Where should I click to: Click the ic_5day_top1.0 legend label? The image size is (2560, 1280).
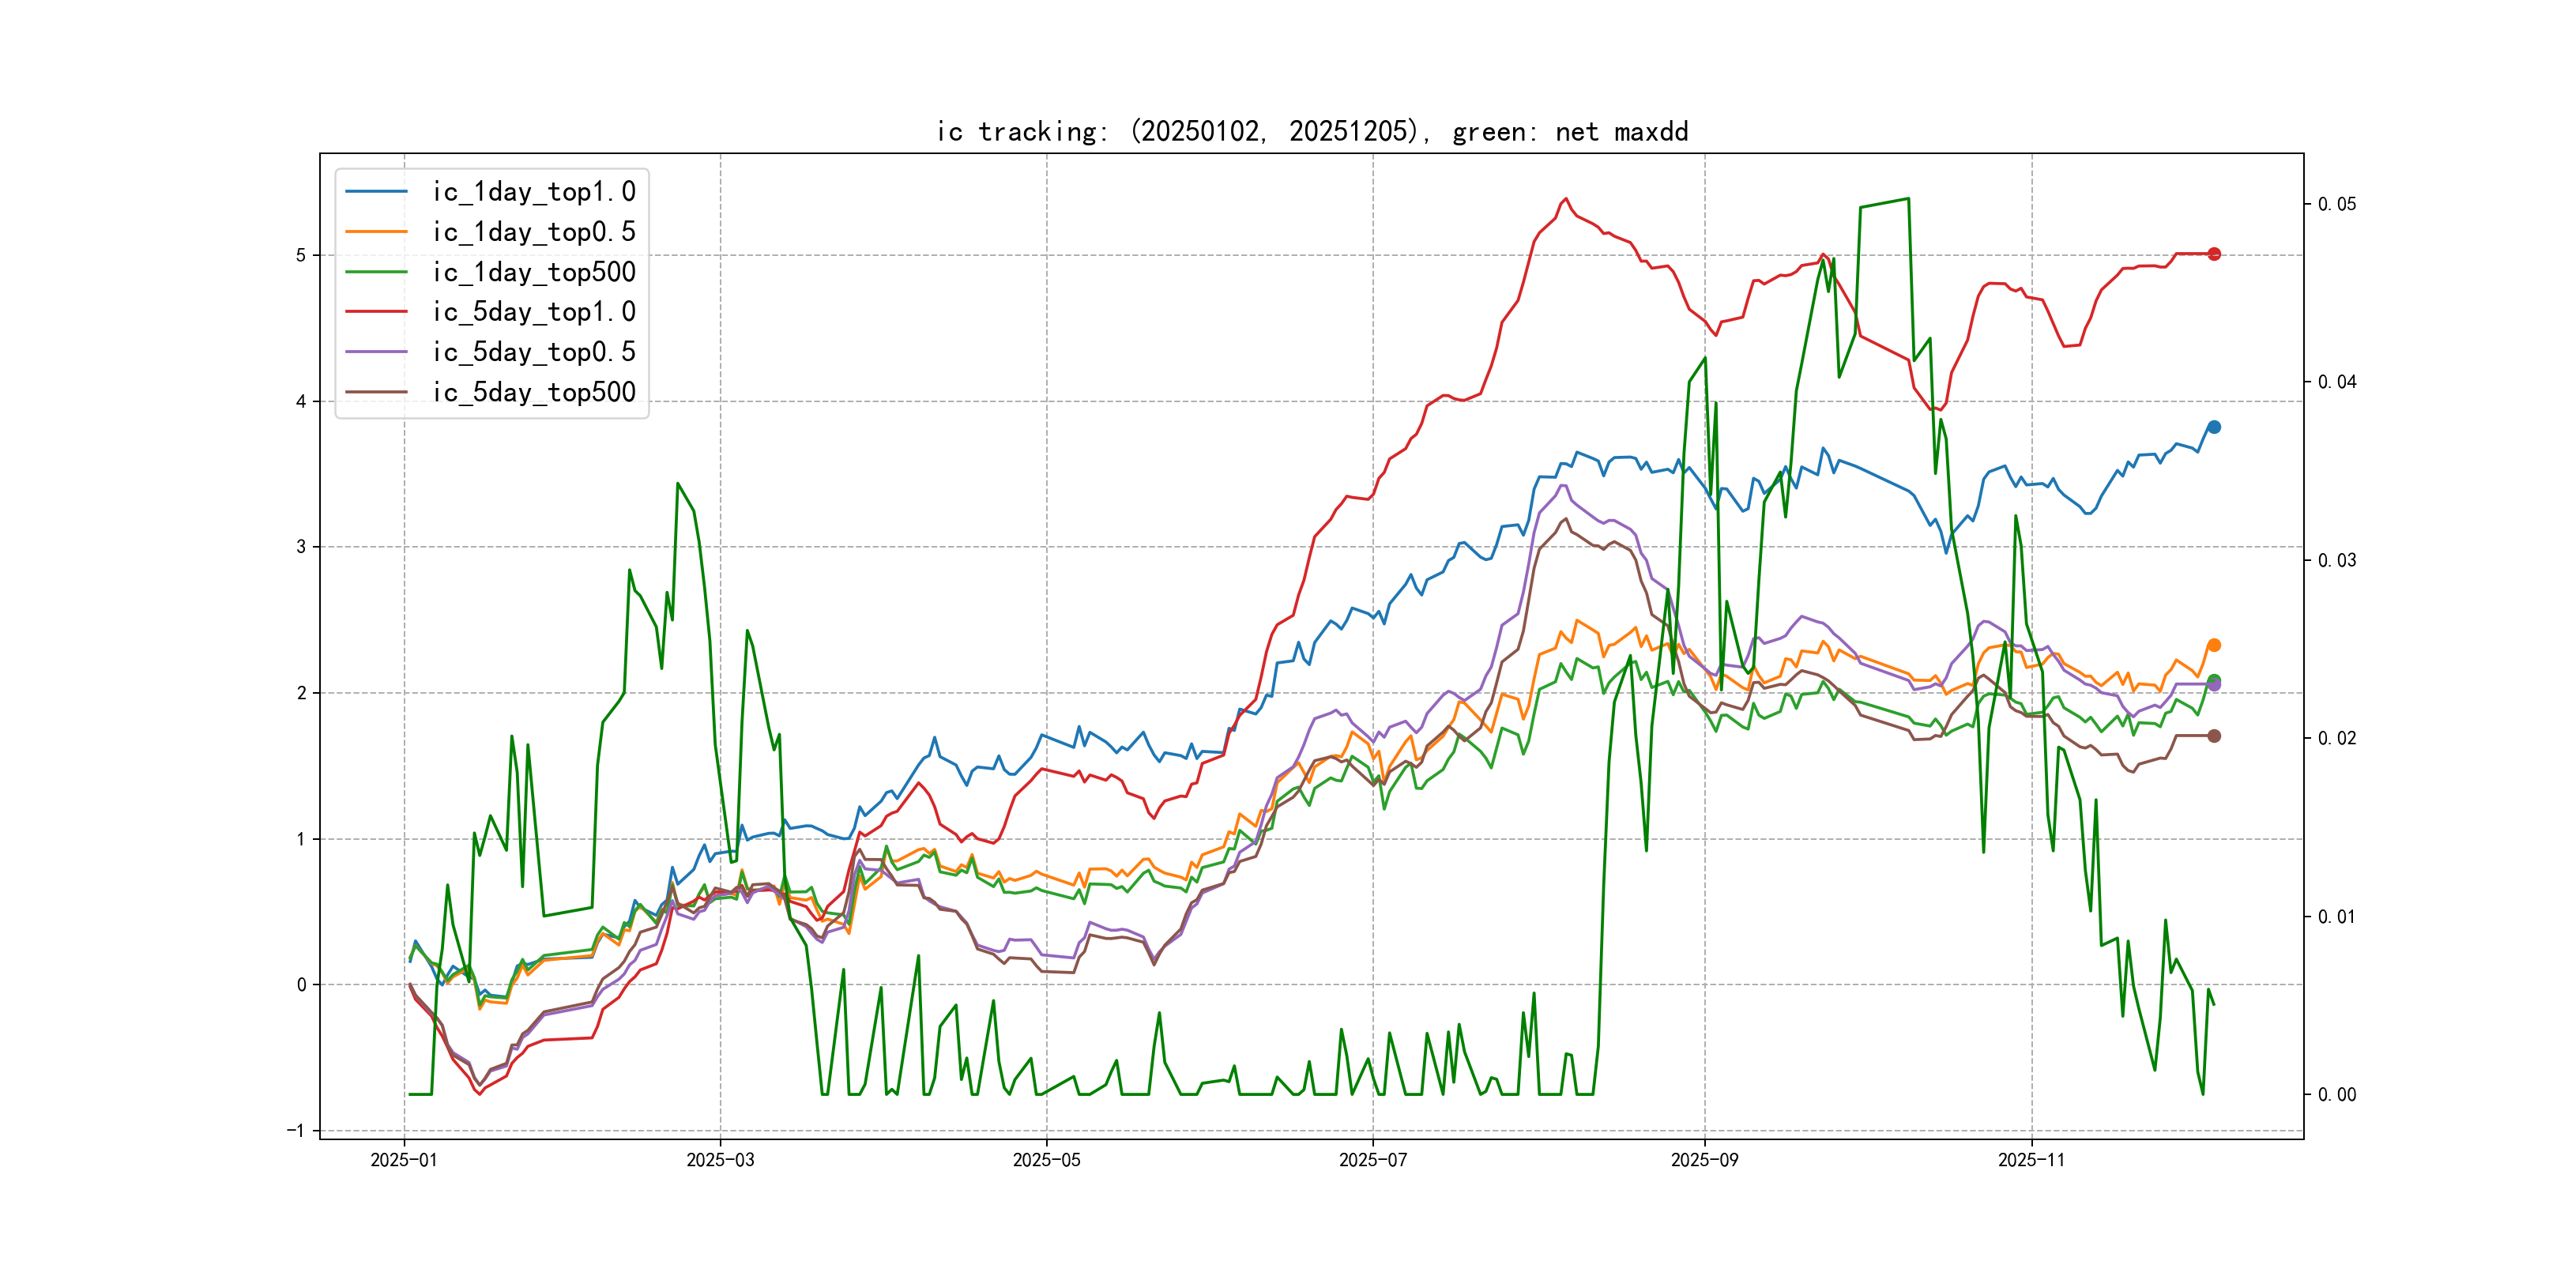click(x=533, y=312)
